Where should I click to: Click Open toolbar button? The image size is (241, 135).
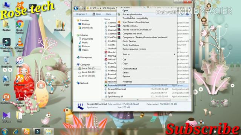(x=97, y=14)
